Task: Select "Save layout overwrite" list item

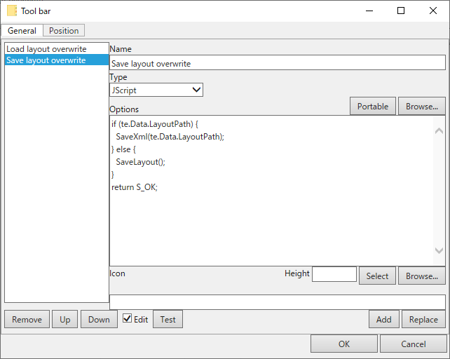Action: point(57,60)
